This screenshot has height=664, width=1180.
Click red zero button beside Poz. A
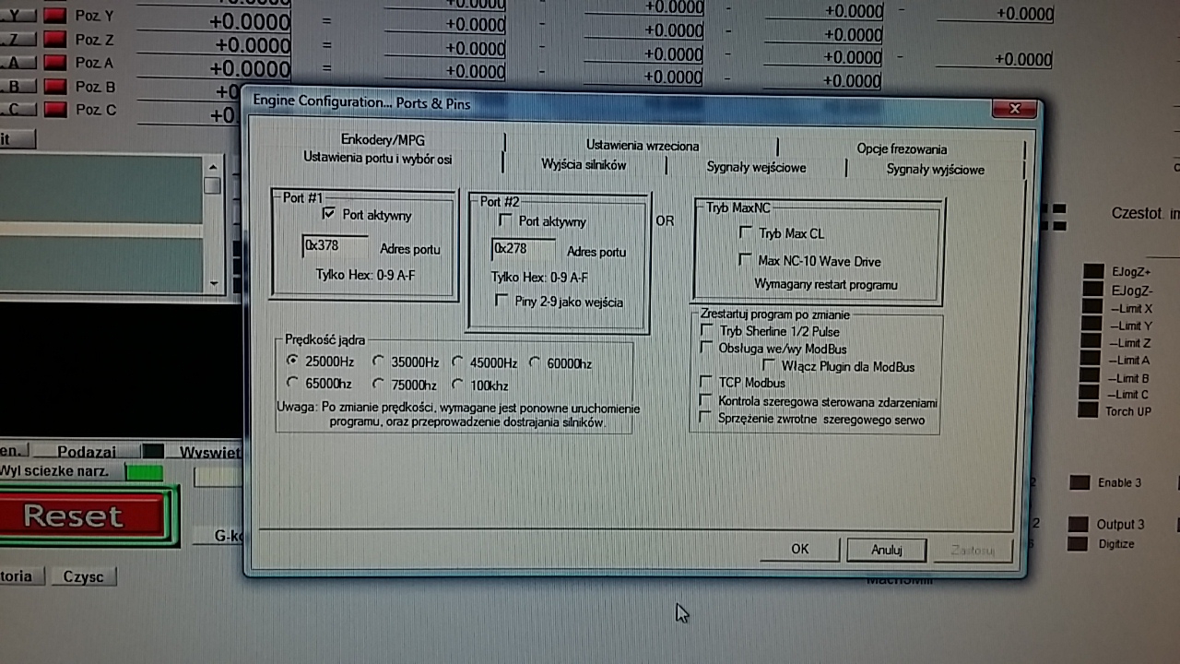pos(55,63)
